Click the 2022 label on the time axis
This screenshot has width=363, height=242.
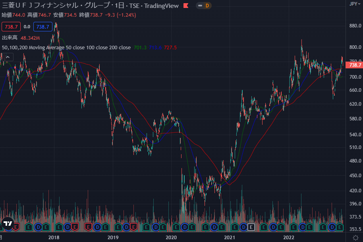(x=289, y=238)
